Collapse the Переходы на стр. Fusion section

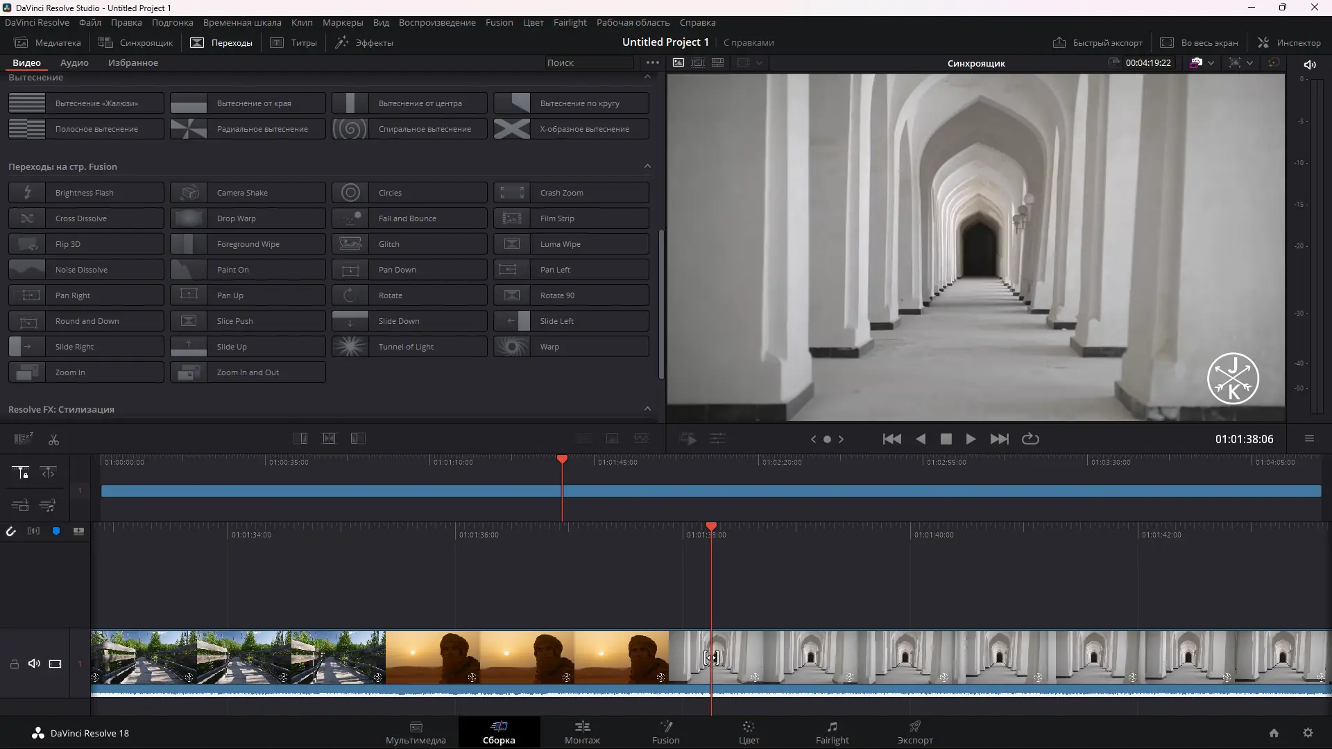click(647, 166)
